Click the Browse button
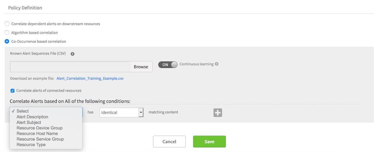The image size is (378, 152). click(141, 67)
